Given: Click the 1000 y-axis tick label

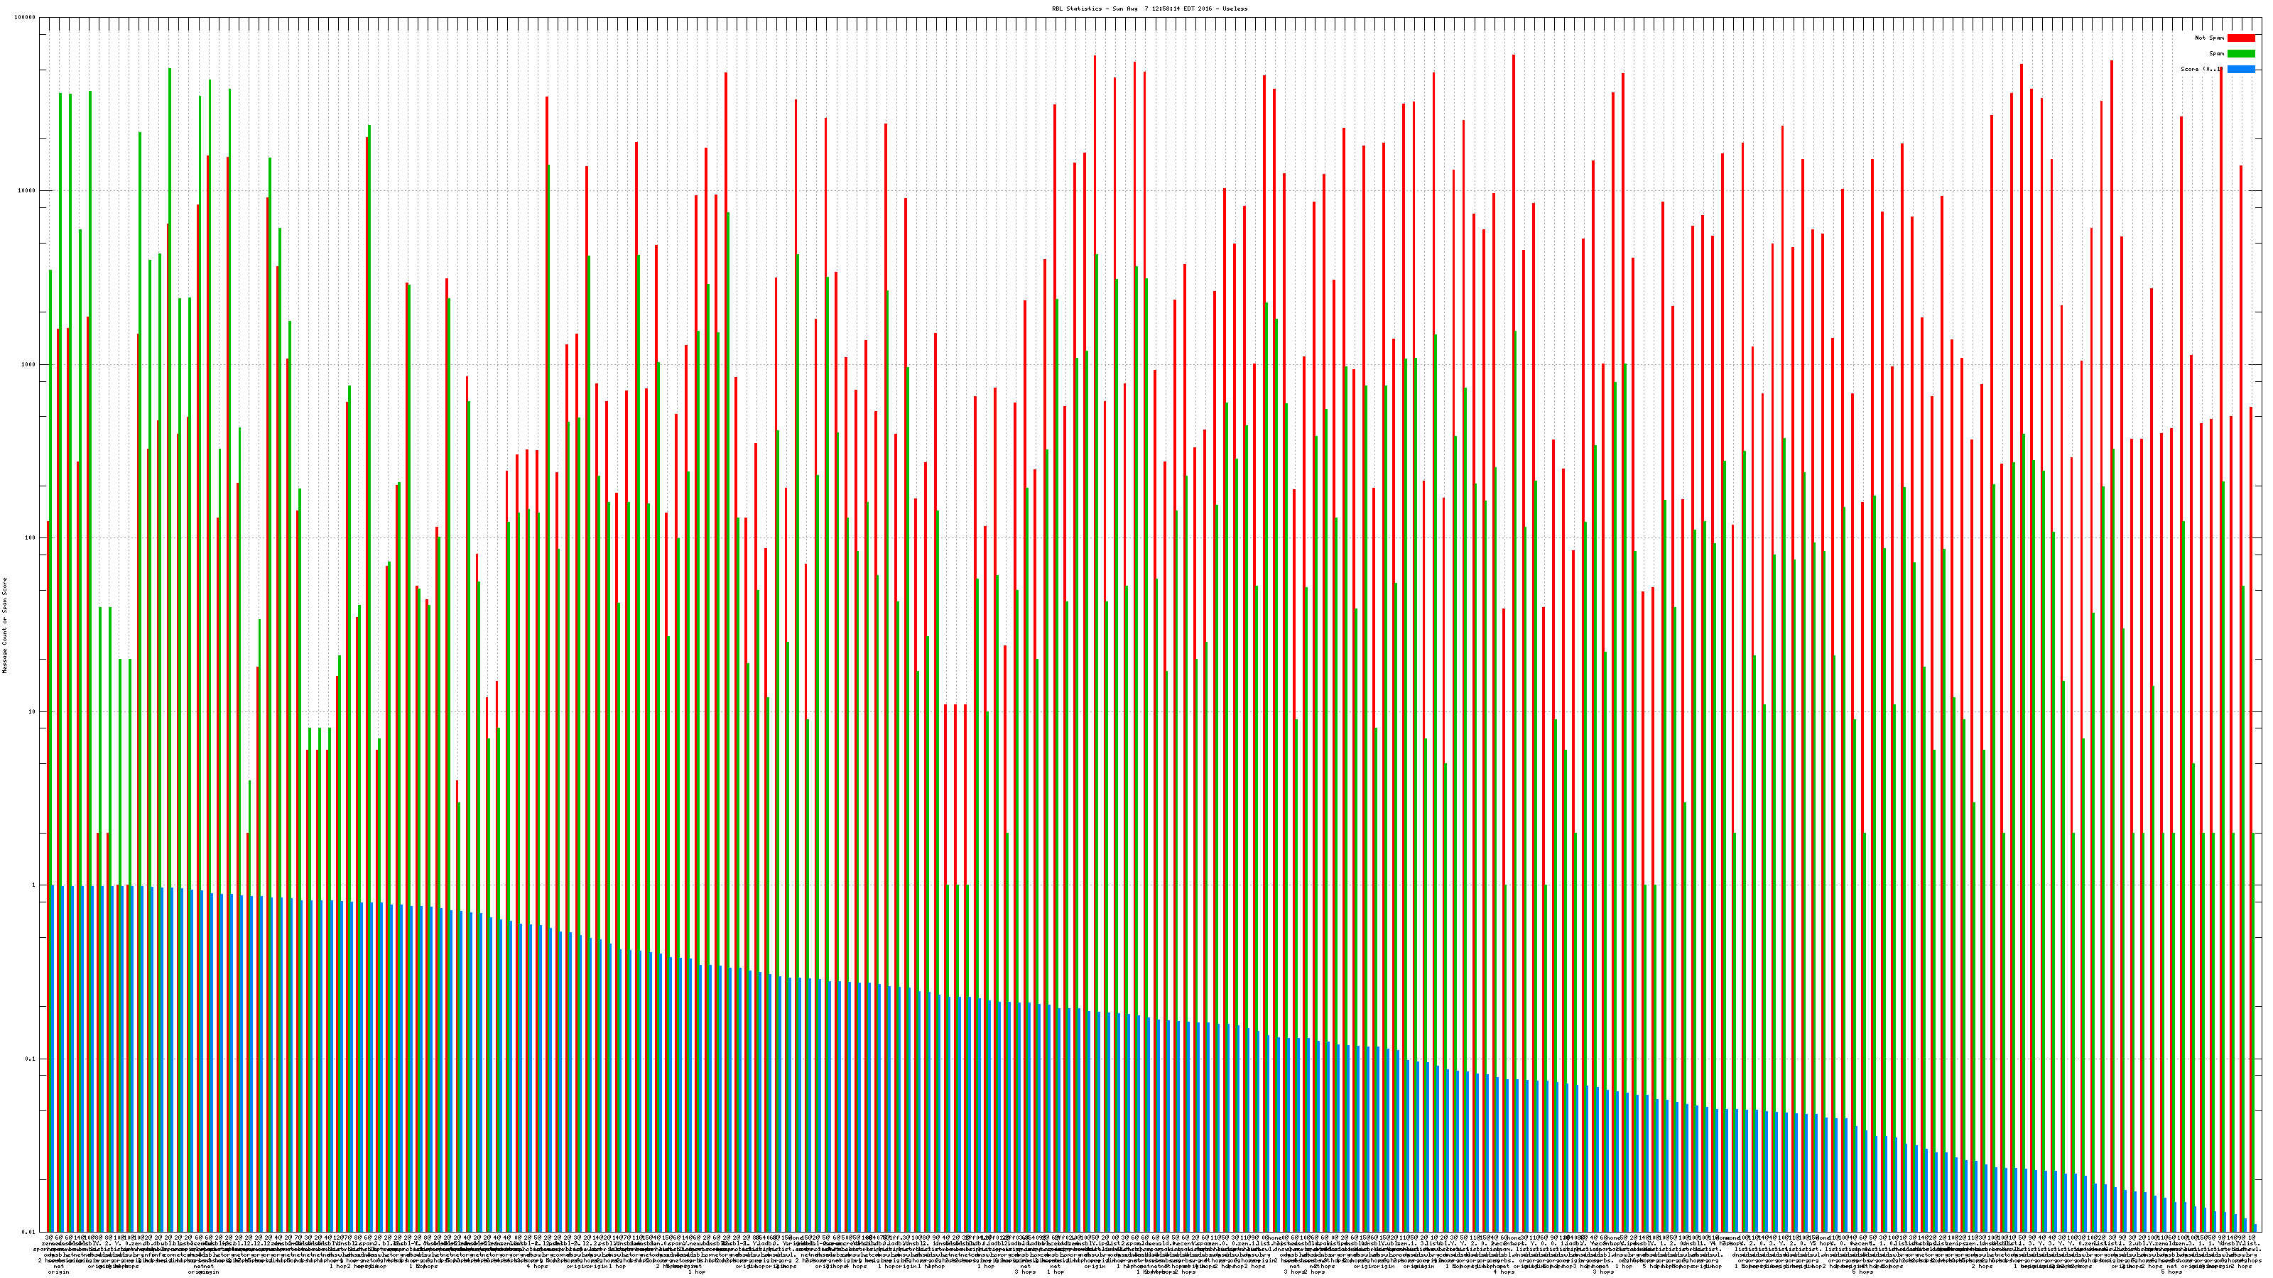Looking at the screenshot, I should tap(29, 365).
